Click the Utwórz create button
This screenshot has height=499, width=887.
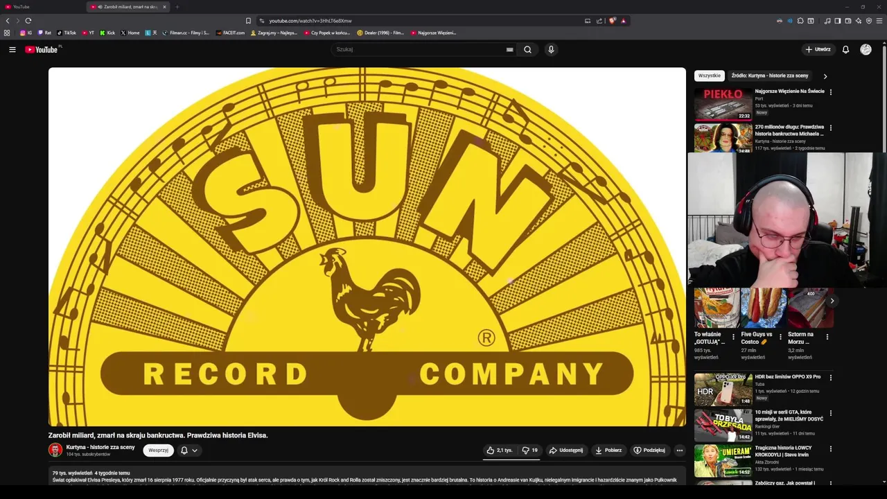point(818,49)
